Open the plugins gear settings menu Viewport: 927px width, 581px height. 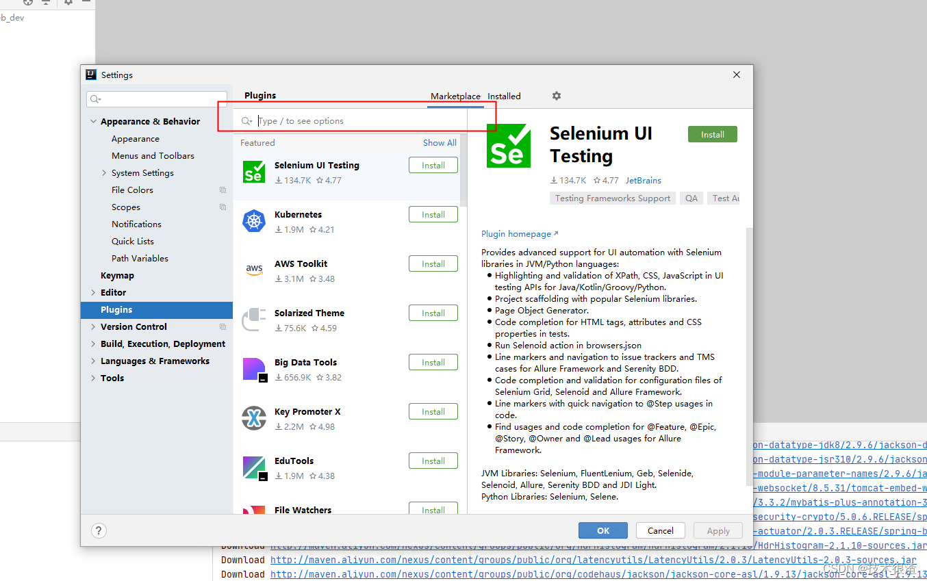[557, 96]
